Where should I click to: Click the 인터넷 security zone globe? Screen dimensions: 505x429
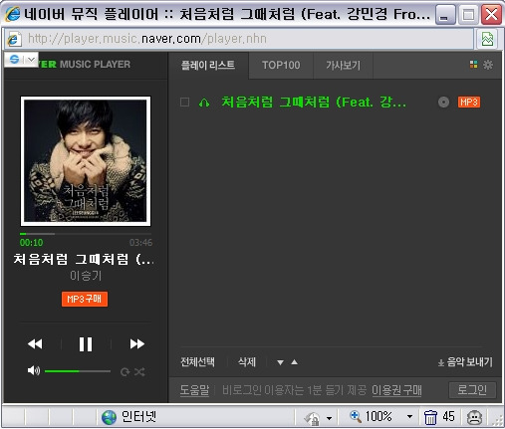click(x=109, y=417)
